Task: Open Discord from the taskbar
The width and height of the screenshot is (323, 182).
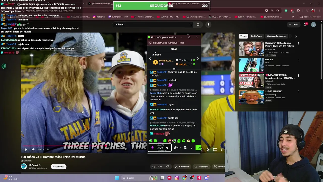Action: (x=206, y=178)
